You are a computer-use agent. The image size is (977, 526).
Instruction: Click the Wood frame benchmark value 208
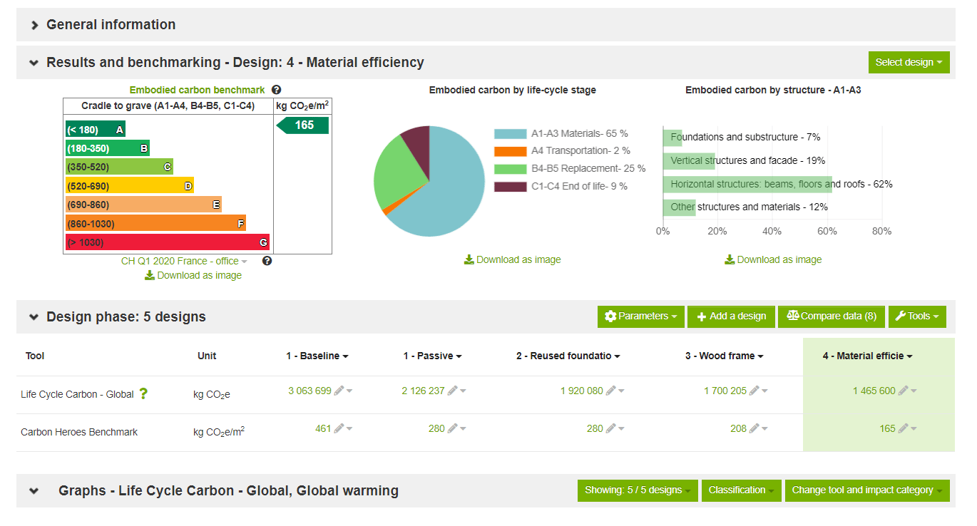[738, 428]
